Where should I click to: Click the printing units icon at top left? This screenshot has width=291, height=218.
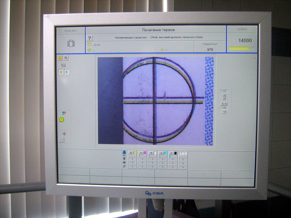(x=71, y=43)
